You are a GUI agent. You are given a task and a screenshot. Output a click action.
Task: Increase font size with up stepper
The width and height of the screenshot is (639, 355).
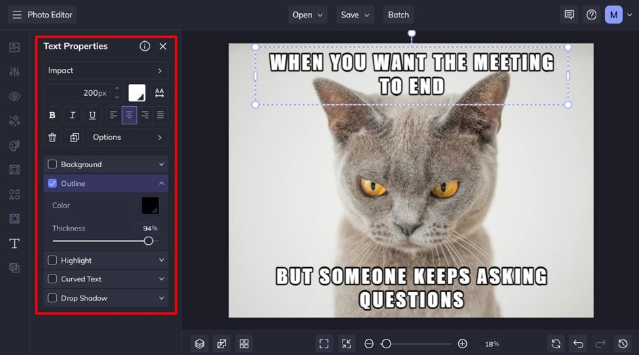pos(117,89)
